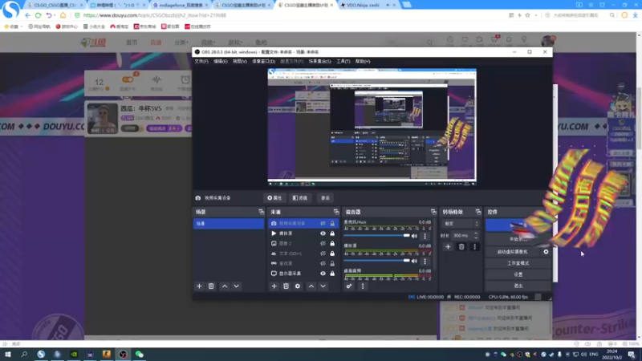Image resolution: width=642 pixels, height=361 pixels.
Task: Open OBS from the Windows taskbar
Action: pos(123,354)
